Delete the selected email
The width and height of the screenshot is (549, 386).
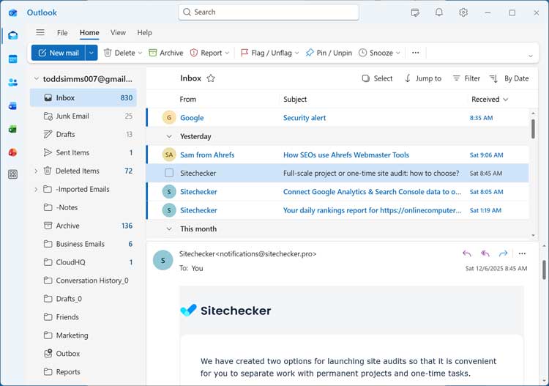point(120,53)
